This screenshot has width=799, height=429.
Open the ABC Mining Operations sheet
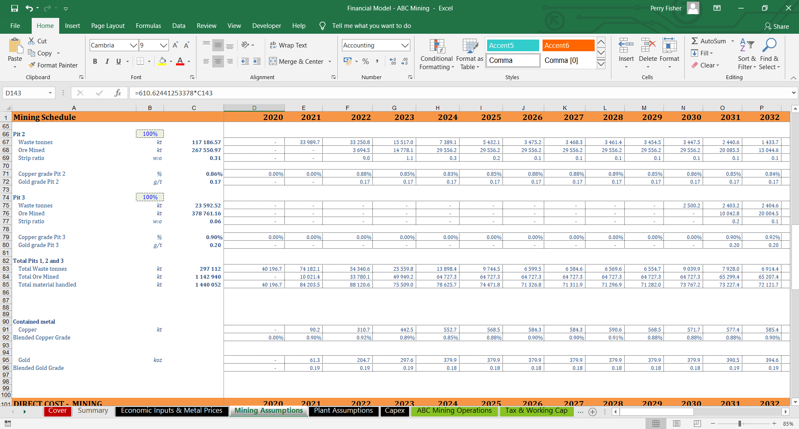coord(455,411)
